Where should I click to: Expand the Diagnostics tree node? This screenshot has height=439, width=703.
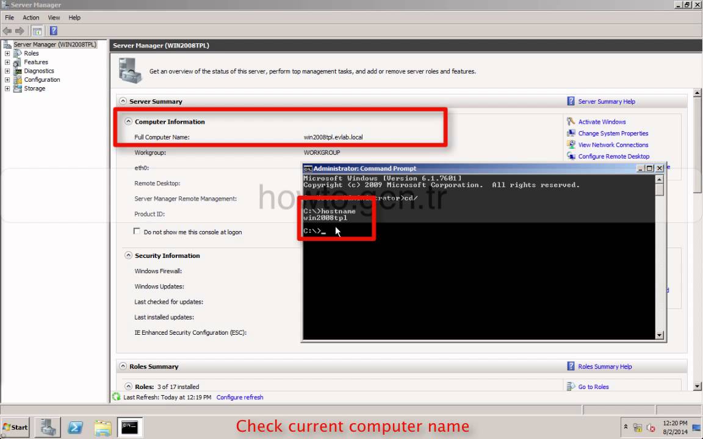pos(7,71)
